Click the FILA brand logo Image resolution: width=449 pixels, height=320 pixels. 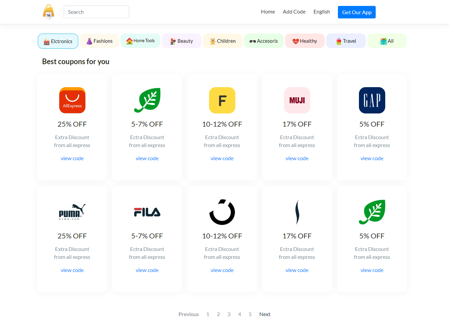point(147,212)
